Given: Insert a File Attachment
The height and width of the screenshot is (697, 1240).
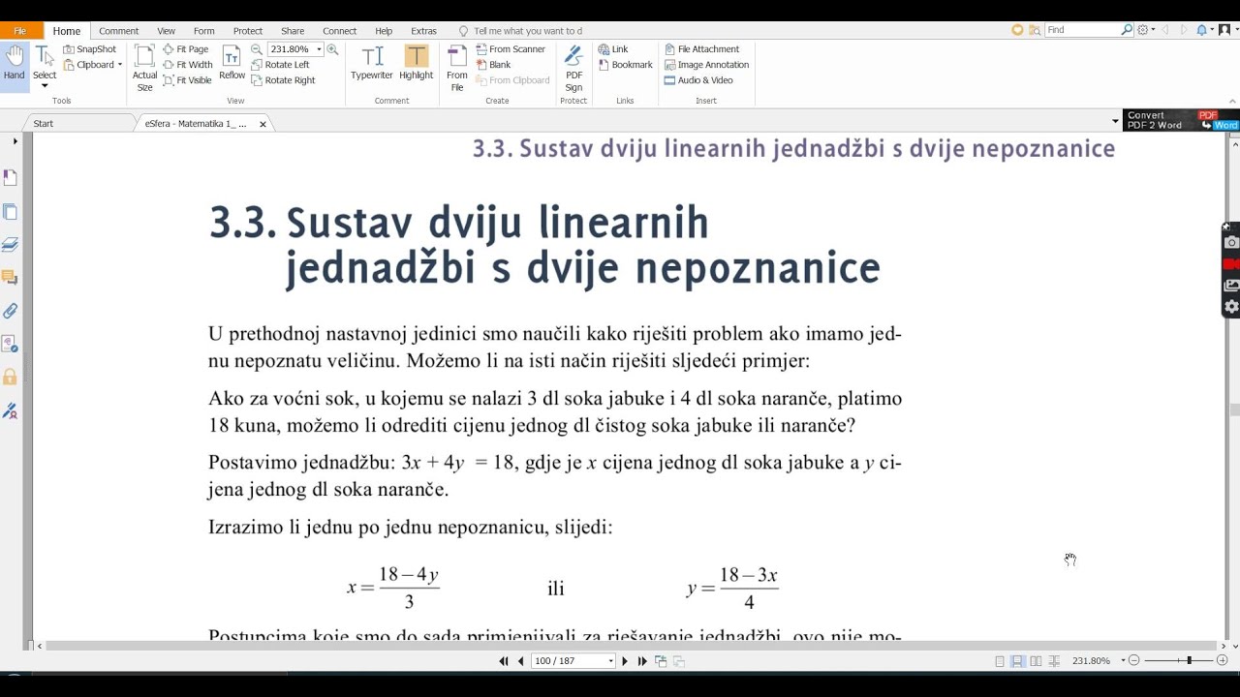Looking at the screenshot, I should point(701,49).
